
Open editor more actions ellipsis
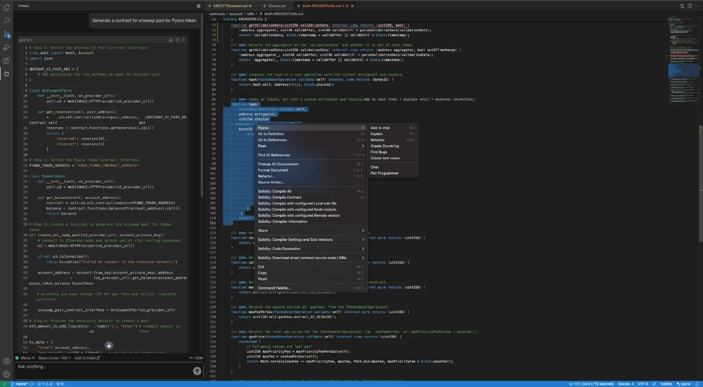[697, 6]
